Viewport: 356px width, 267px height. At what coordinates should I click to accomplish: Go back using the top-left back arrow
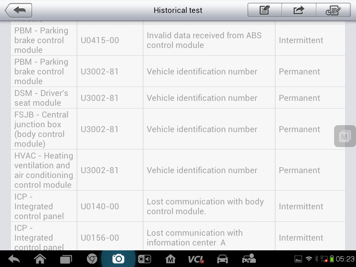coord(18,10)
